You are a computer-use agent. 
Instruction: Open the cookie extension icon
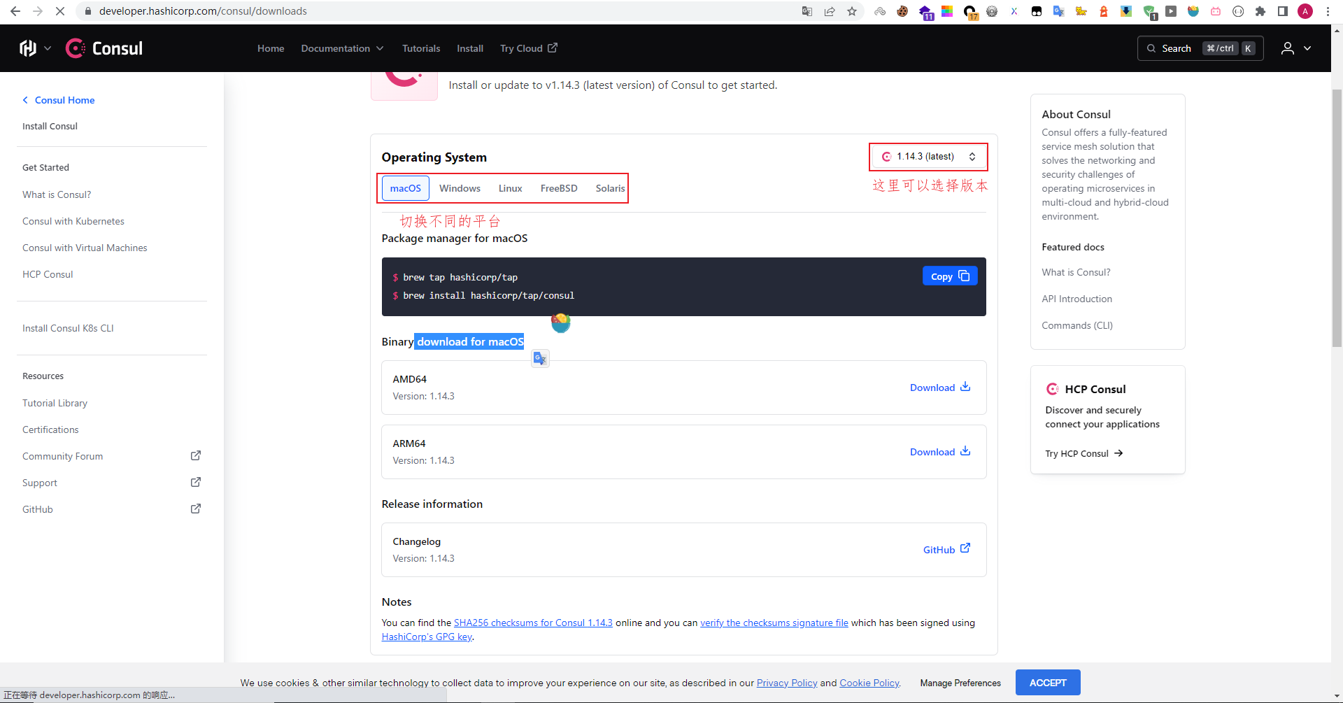click(902, 11)
